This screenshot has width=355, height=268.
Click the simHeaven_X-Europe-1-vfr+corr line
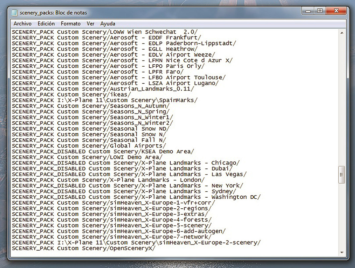[x=113, y=203]
